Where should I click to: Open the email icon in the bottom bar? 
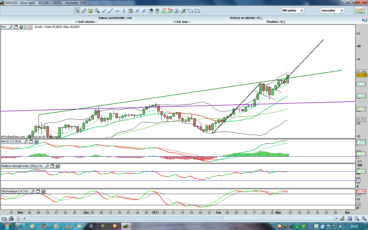click(4, 218)
